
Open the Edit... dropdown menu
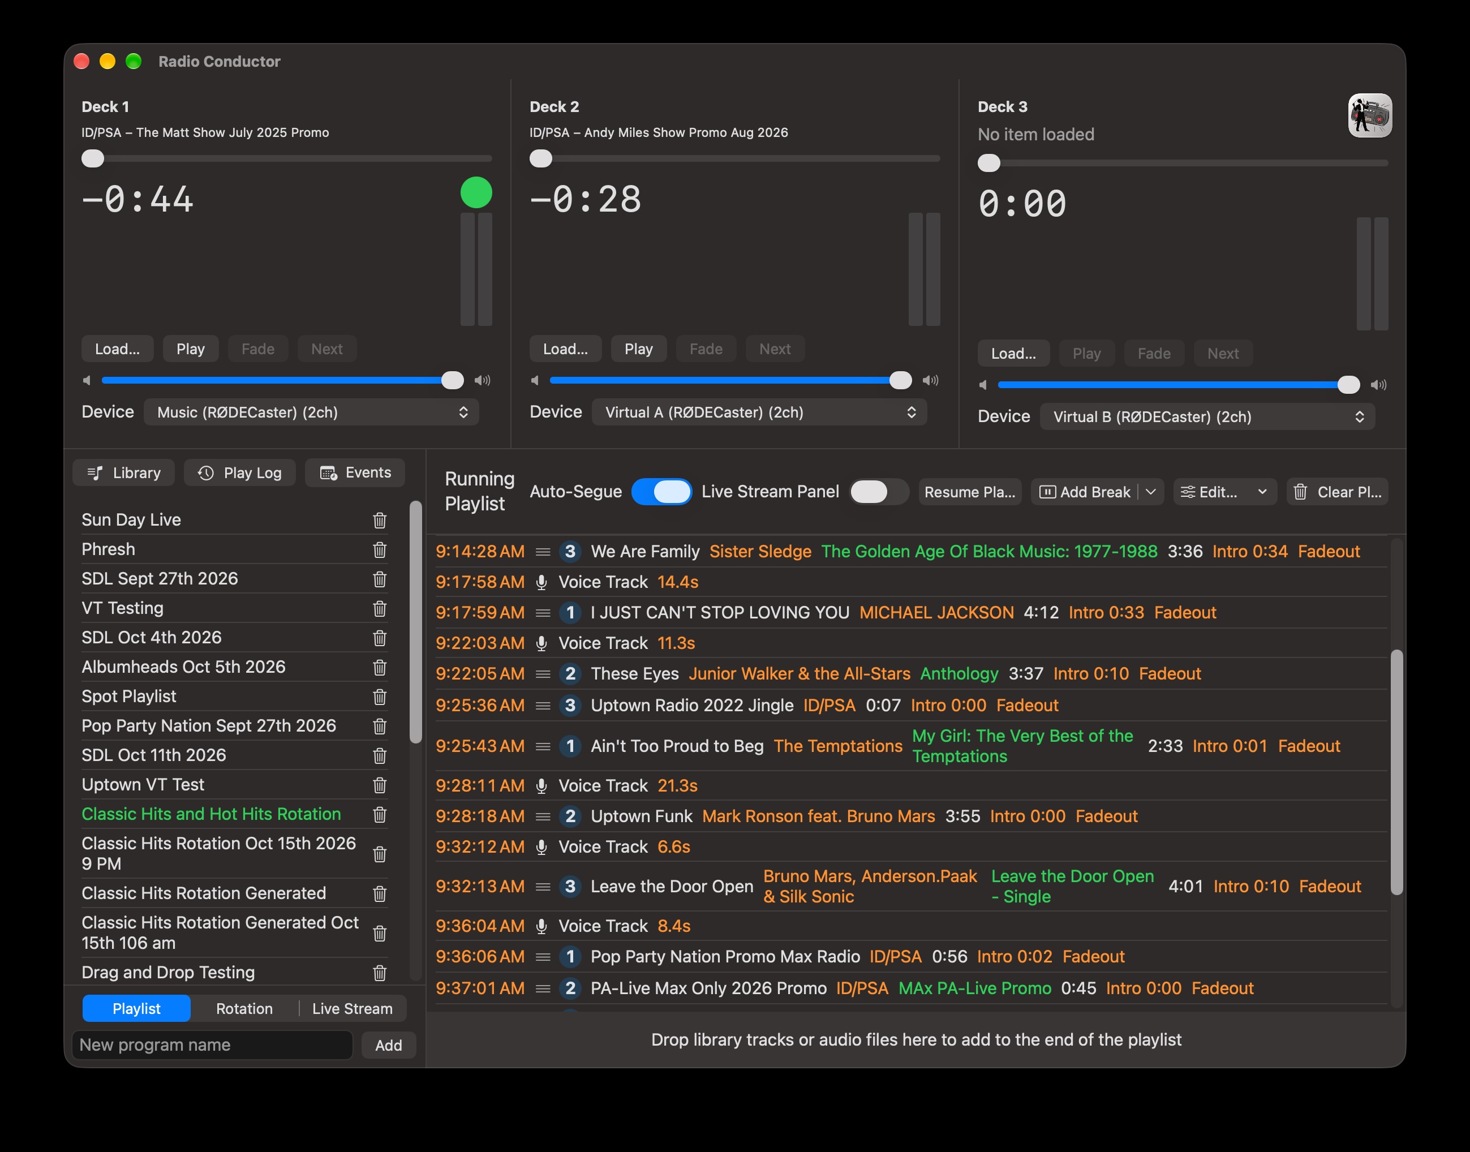[x=1224, y=492]
